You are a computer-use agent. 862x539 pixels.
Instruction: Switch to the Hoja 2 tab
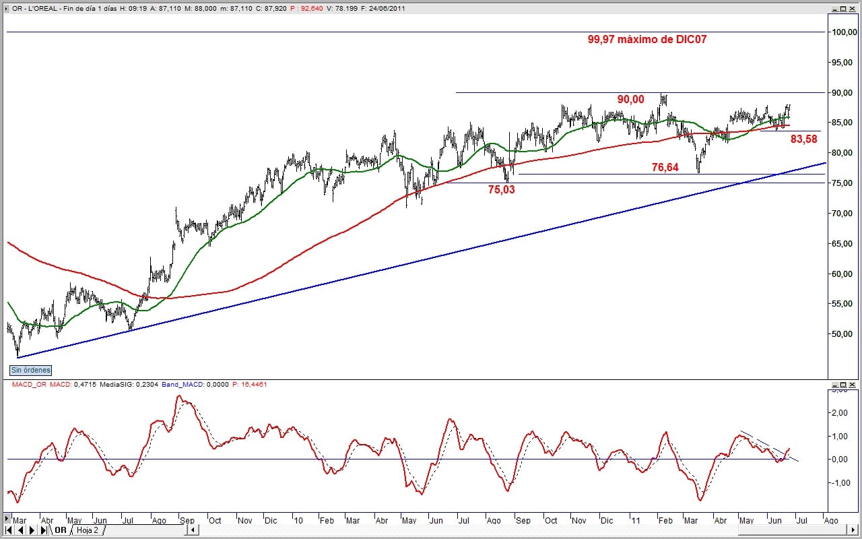coord(88,530)
